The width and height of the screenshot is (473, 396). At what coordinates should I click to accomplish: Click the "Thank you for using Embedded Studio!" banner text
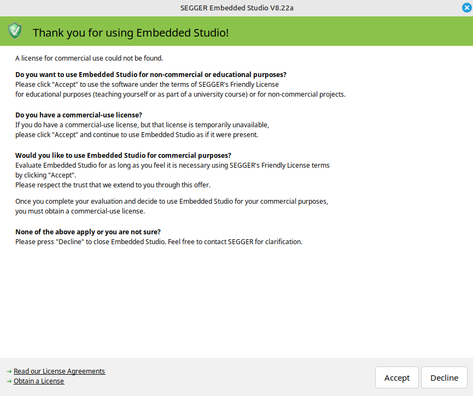[x=131, y=33]
